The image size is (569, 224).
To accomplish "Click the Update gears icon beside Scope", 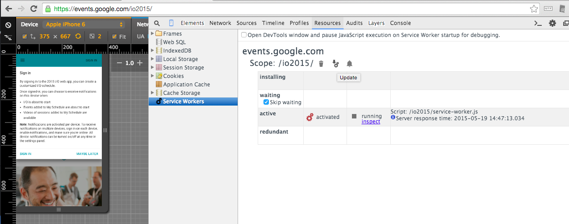I will coord(335,64).
